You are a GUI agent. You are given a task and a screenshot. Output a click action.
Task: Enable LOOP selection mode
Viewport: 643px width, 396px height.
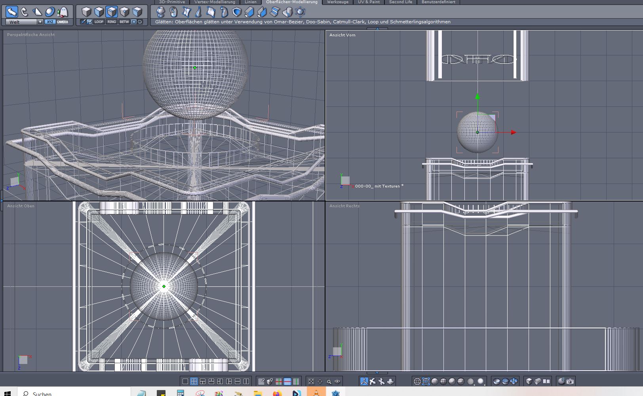click(99, 22)
